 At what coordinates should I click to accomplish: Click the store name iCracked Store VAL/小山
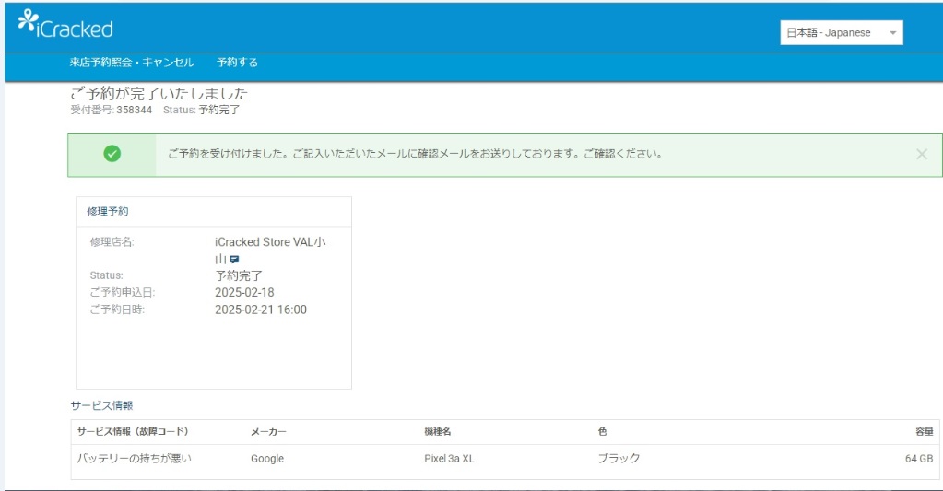click(270, 250)
